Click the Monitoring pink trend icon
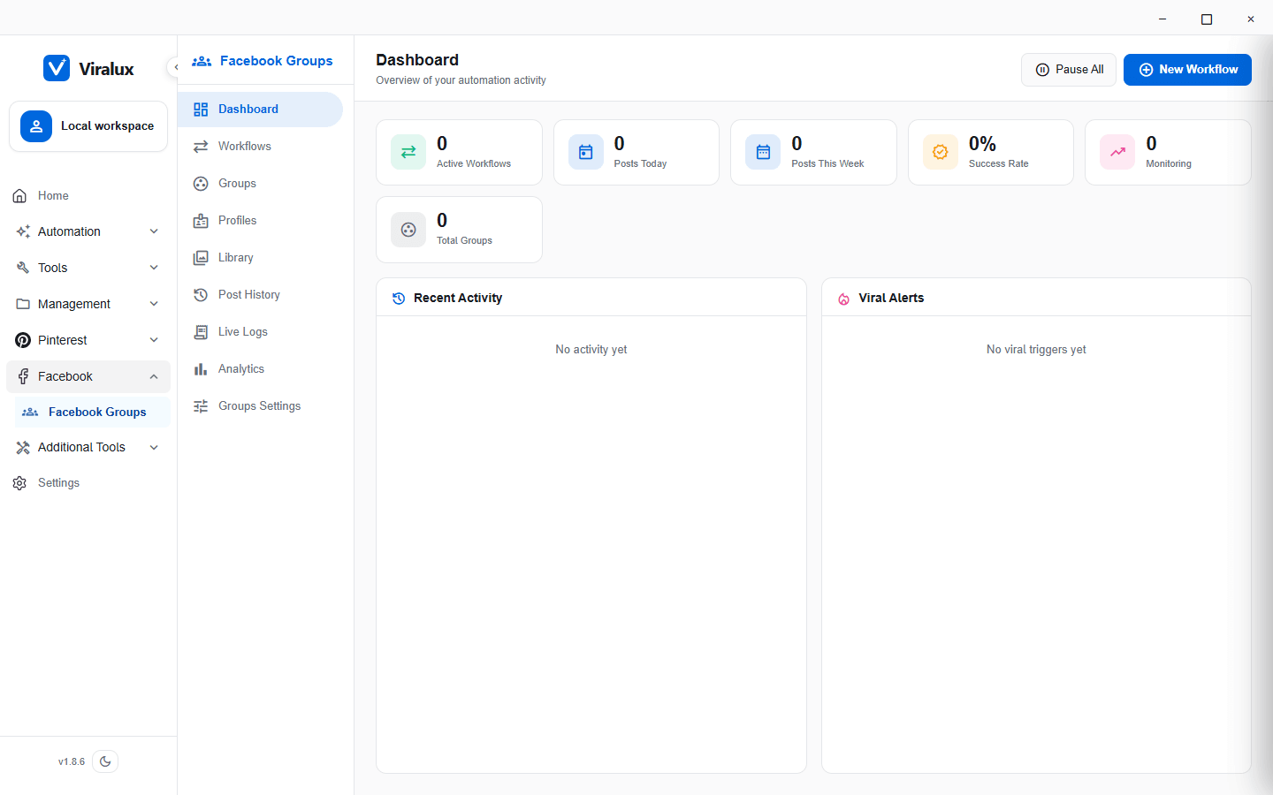The width and height of the screenshot is (1273, 795). (1117, 152)
